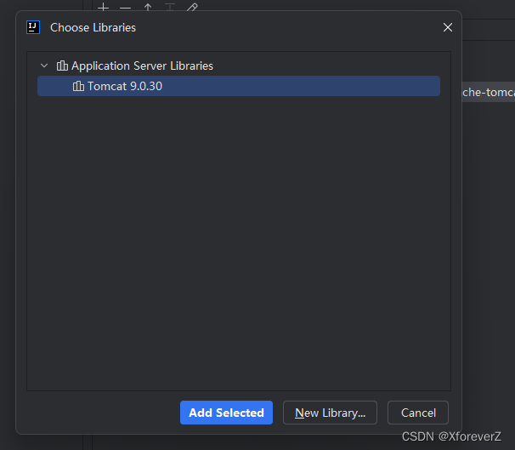Screen dimensions: 515x450
Task: Cancel the Choose Libraries dialog
Action: (x=418, y=413)
